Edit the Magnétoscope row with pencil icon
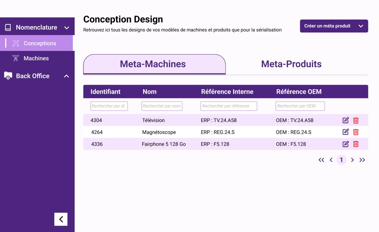379x232 pixels. click(346, 132)
